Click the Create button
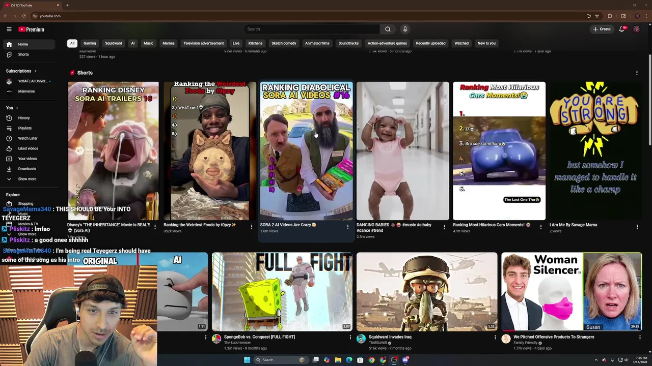 (x=602, y=29)
